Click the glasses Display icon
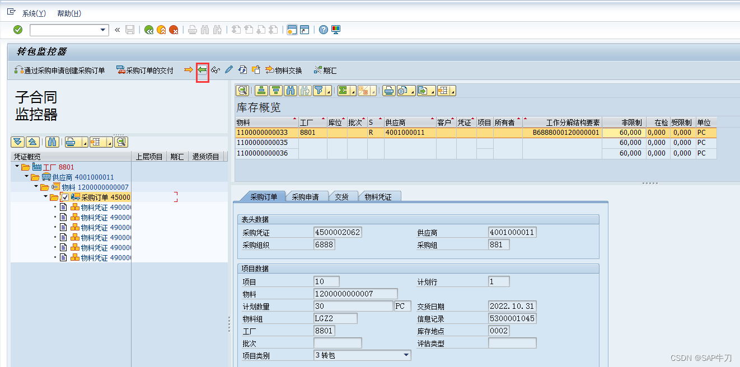This screenshot has height=367, width=740. pos(216,70)
